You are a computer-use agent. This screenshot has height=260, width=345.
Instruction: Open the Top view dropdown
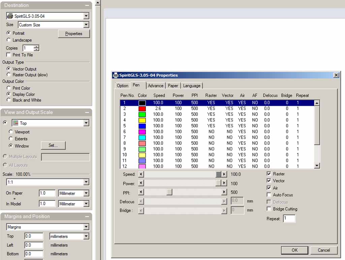click(86, 123)
